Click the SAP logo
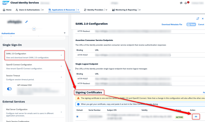 (x=6, y=3)
